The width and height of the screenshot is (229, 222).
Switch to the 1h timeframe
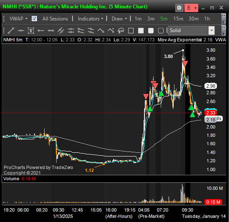point(207,19)
